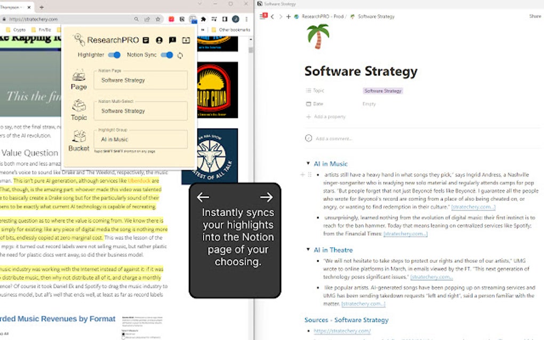Screen dimensions: 544x340
Task: Open the https://stratechery.com/ source link
Action: [342, 331]
